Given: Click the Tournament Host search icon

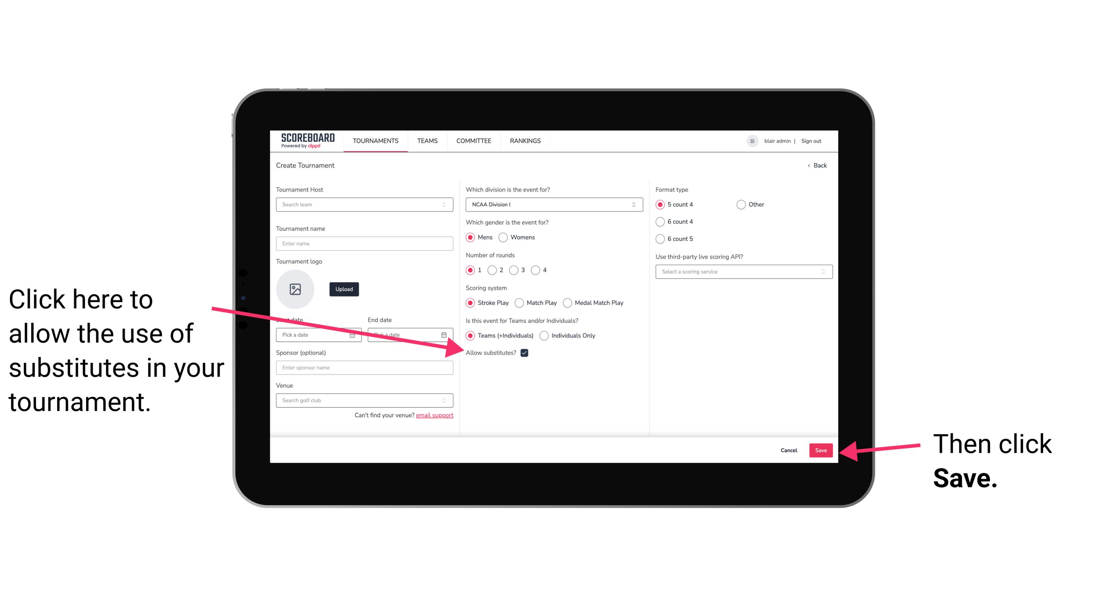Looking at the screenshot, I should click(x=447, y=205).
